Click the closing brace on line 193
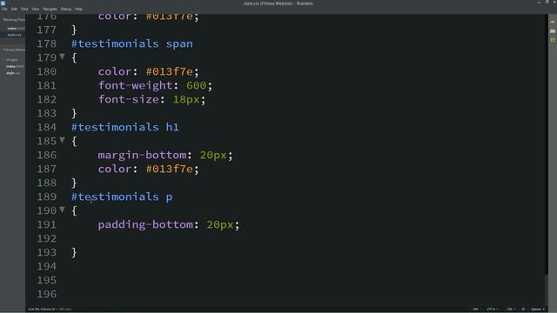 (x=74, y=253)
